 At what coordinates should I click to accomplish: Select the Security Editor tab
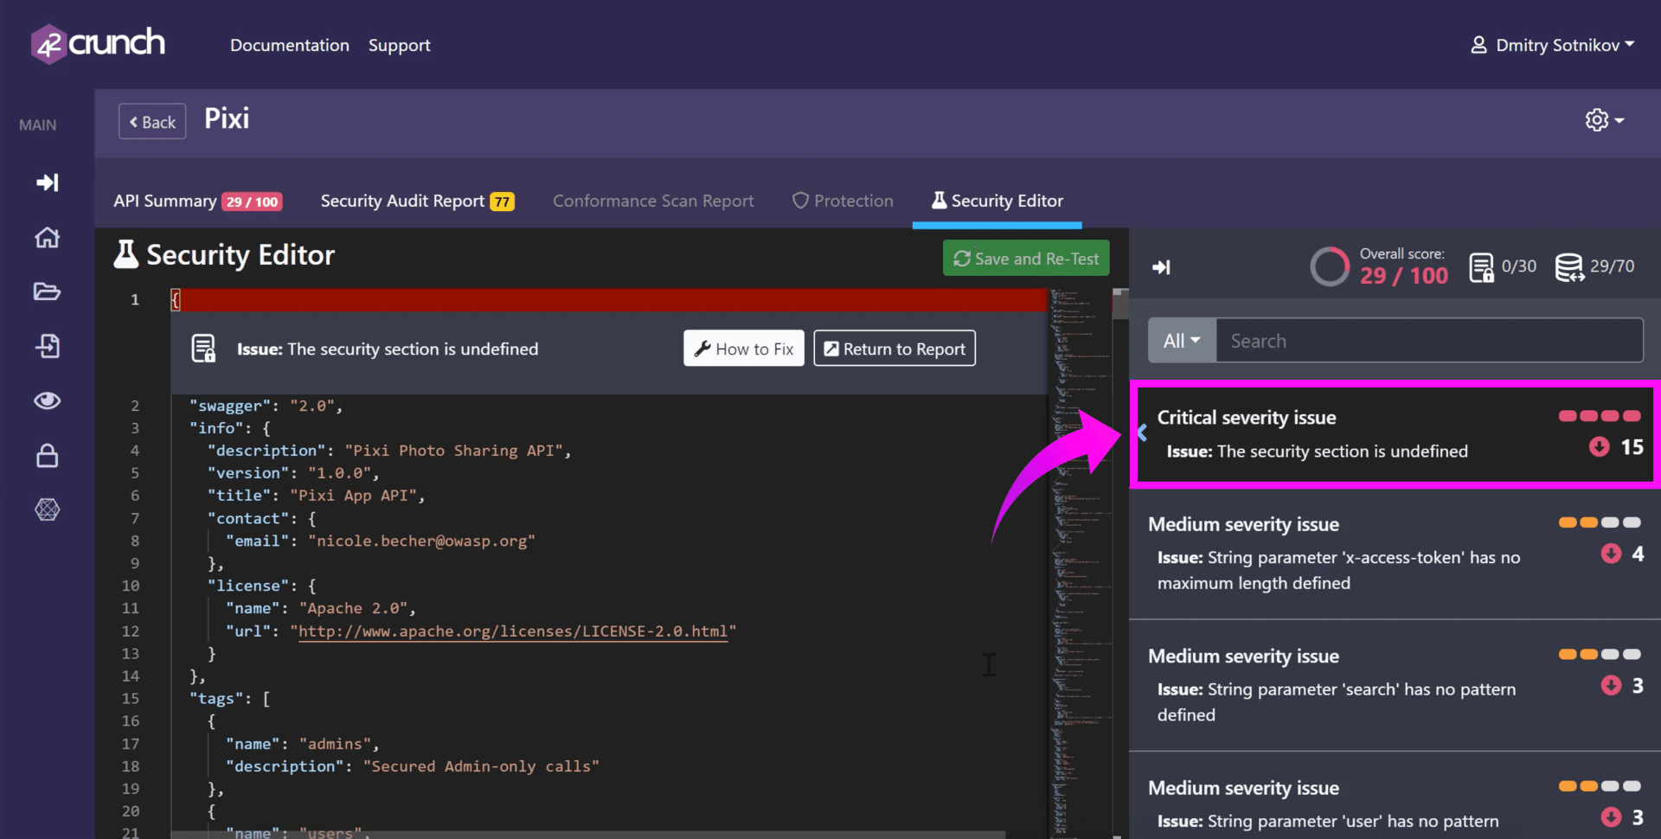tap(997, 201)
